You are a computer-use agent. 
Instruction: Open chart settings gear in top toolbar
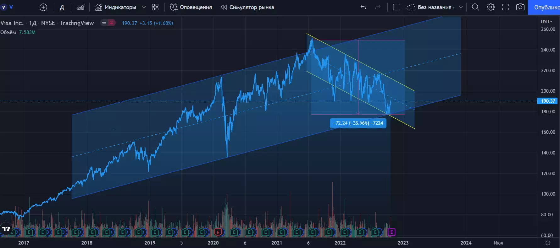click(x=491, y=7)
